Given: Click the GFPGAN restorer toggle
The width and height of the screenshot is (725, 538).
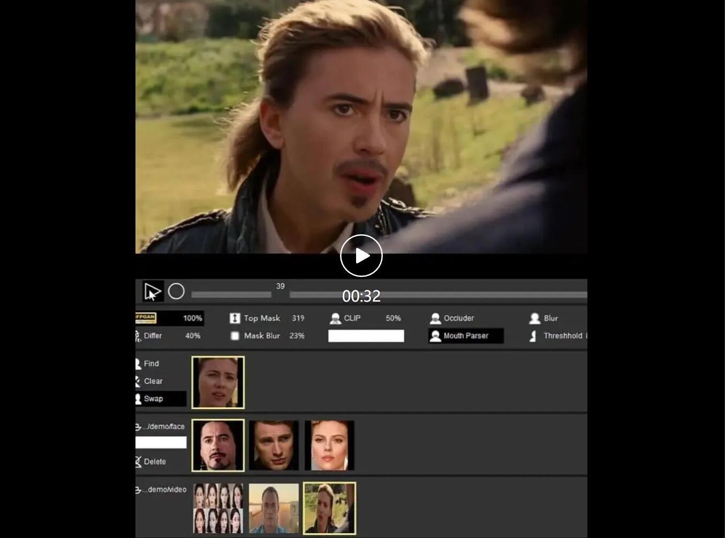Looking at the screenshot, I should 146,318.
